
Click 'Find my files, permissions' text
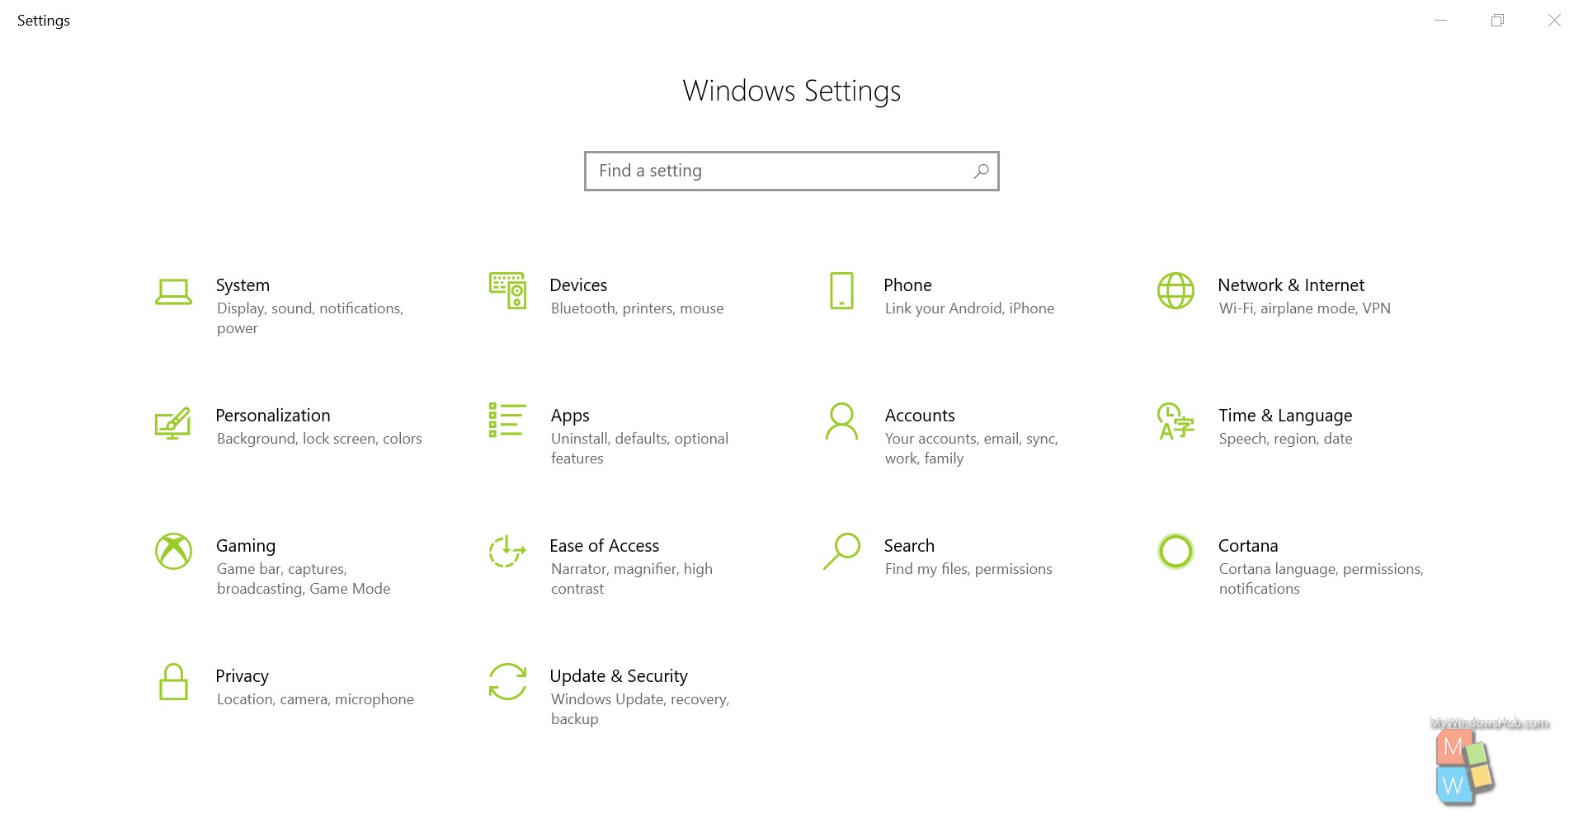tap(968, 569)
